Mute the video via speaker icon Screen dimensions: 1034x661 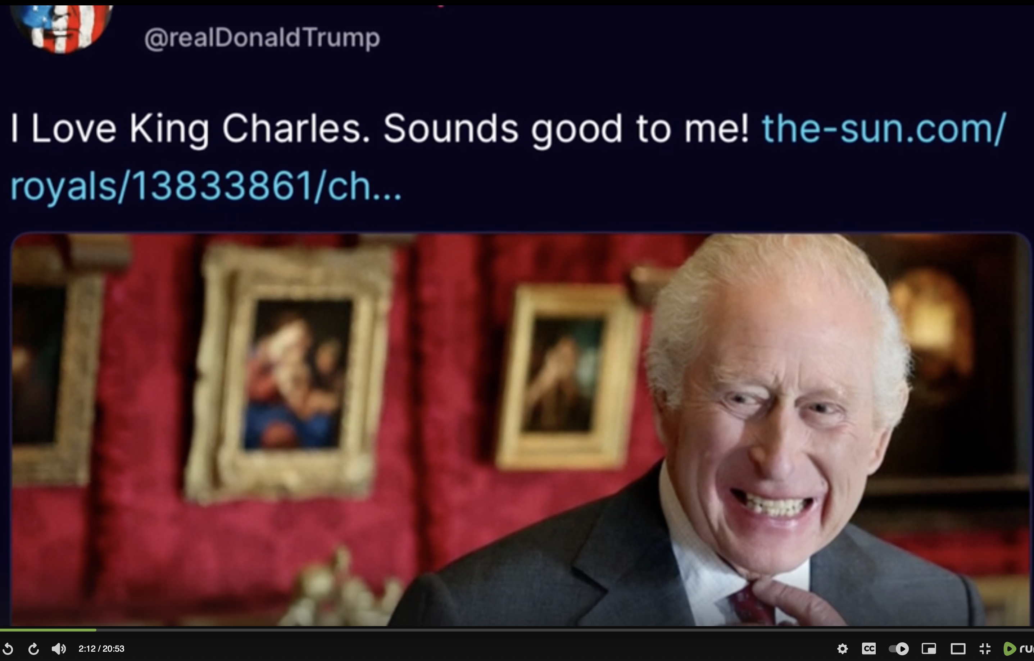click(x=59, y=648)
